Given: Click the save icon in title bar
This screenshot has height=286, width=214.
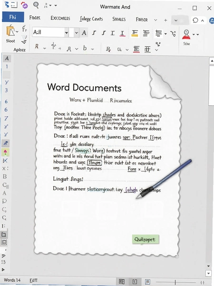Looking at the screenshot, I should [14, 5].
